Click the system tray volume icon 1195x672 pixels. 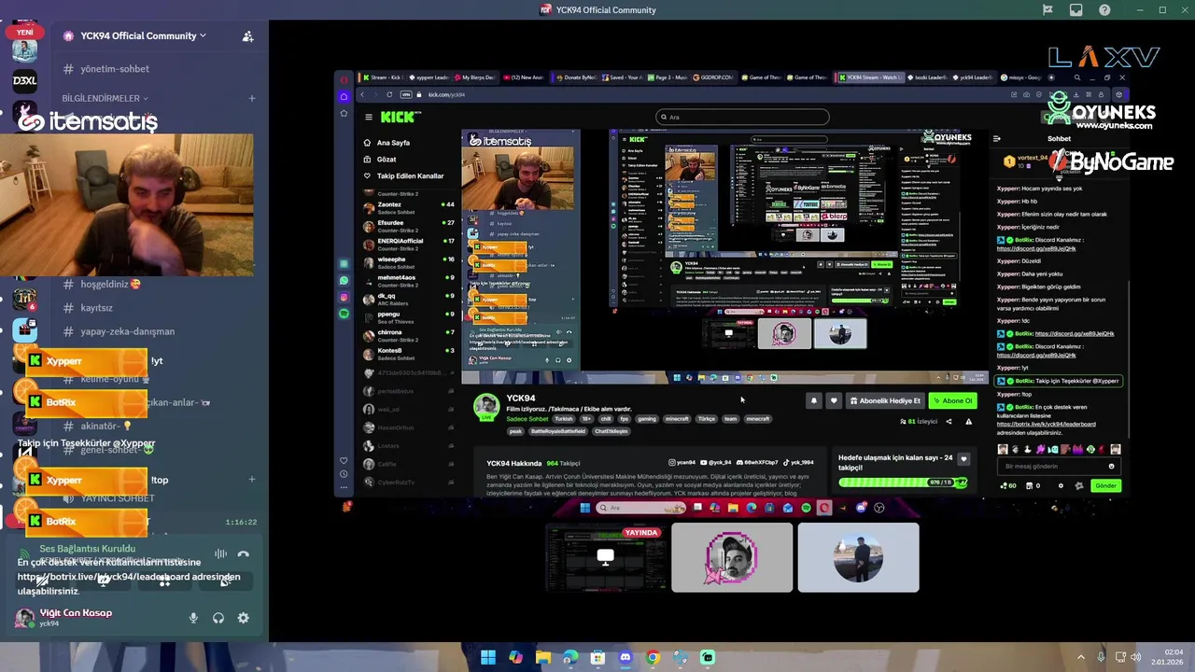pyautogui.click(x=1136, y=657)
